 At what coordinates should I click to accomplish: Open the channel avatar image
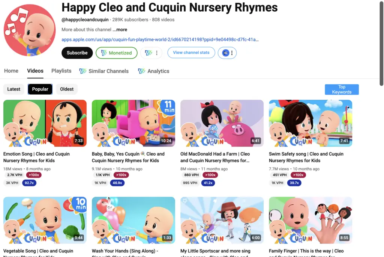click(30, 30)
